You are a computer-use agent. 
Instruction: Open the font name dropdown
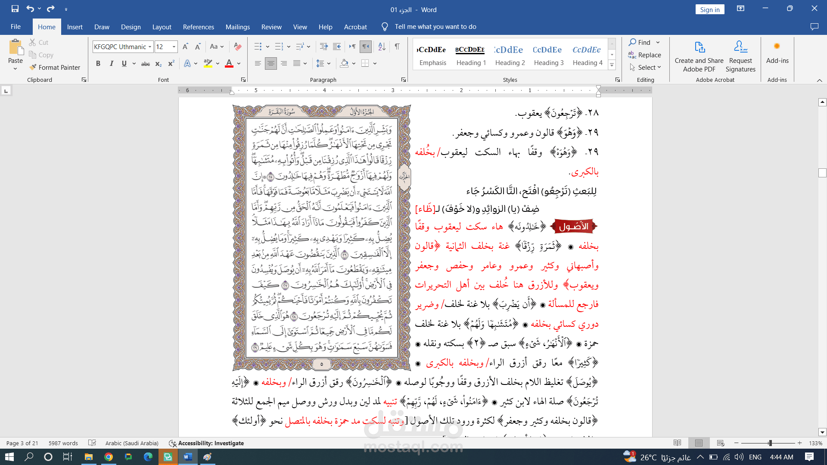click(150, 47)
